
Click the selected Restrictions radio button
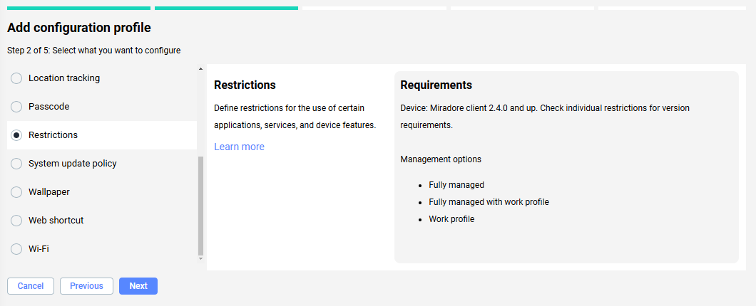16,135
